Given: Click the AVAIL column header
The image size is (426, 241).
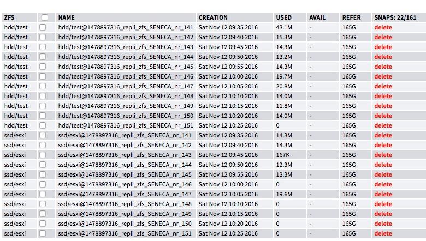Looking at the screenshot, I should (x=317, y=17).
